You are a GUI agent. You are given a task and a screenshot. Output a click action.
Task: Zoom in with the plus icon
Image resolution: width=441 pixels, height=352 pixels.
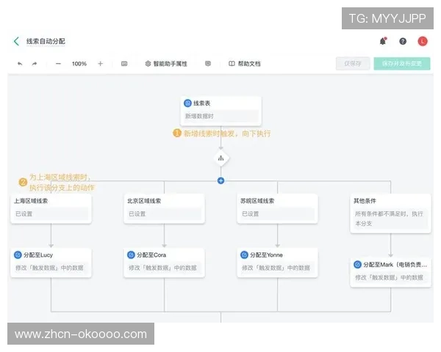tap(101, 64)
